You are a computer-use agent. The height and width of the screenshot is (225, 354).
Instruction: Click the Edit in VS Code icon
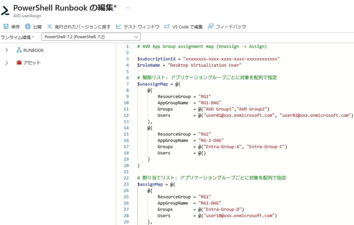click(x=167, y=27)
